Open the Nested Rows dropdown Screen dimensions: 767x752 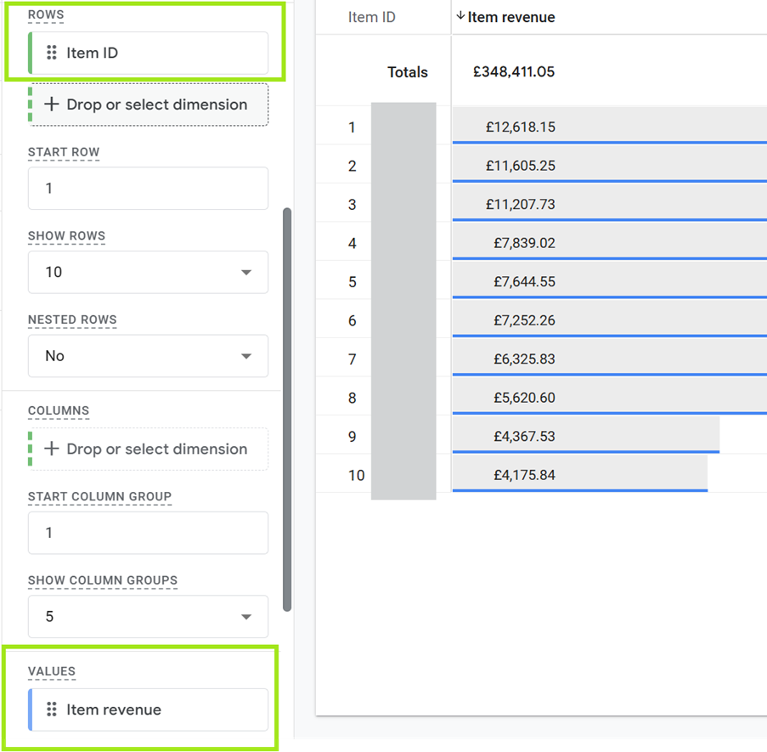(245, 355)
